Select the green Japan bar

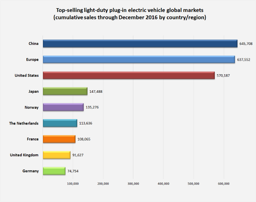point(65,91)
